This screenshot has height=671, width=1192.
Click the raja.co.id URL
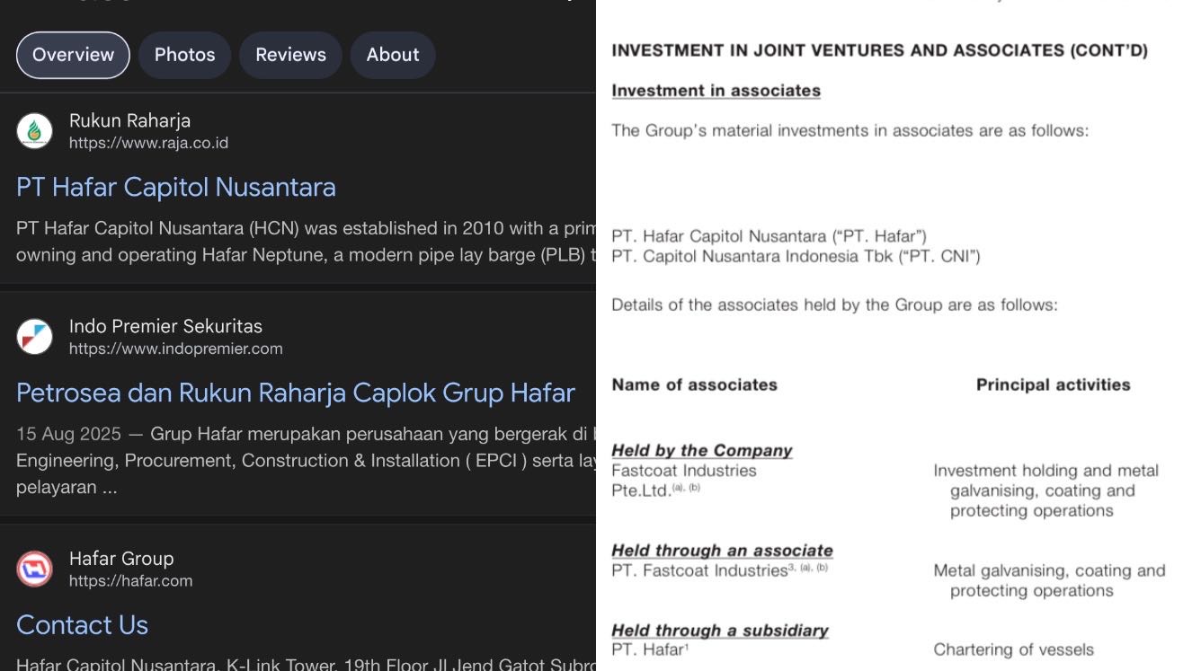[148, 143]
